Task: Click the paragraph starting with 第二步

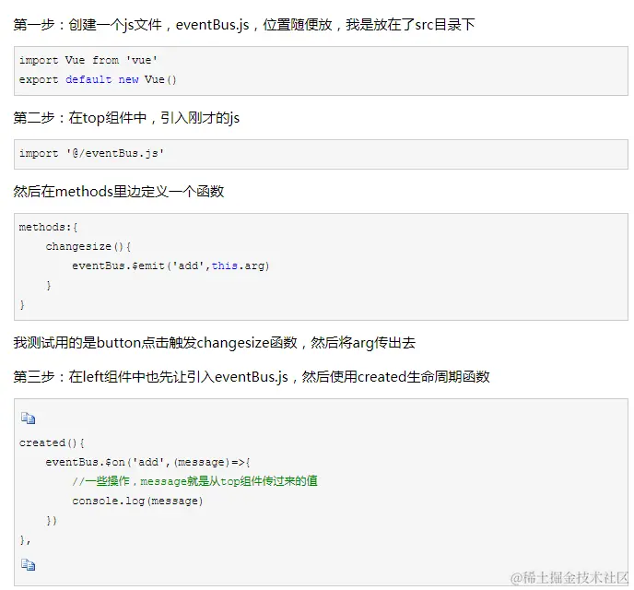Action: (x=126, y=118)
